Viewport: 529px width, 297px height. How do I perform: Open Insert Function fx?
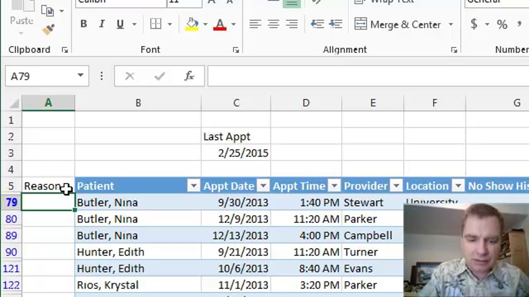click(x=189, y=76)
